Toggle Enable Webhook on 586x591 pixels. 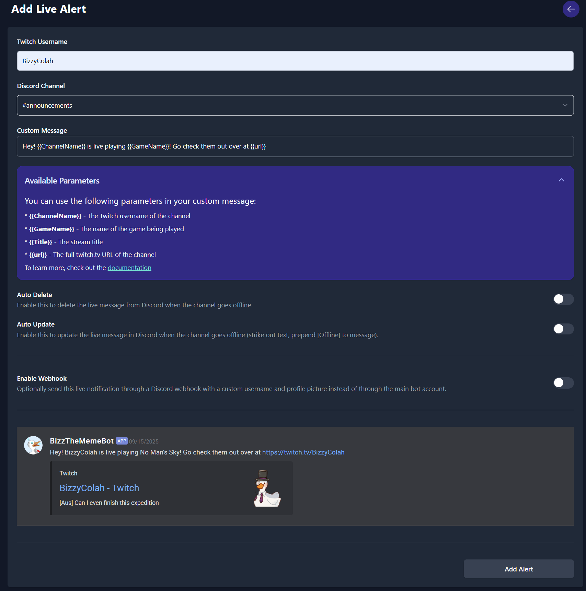[563, 383]
